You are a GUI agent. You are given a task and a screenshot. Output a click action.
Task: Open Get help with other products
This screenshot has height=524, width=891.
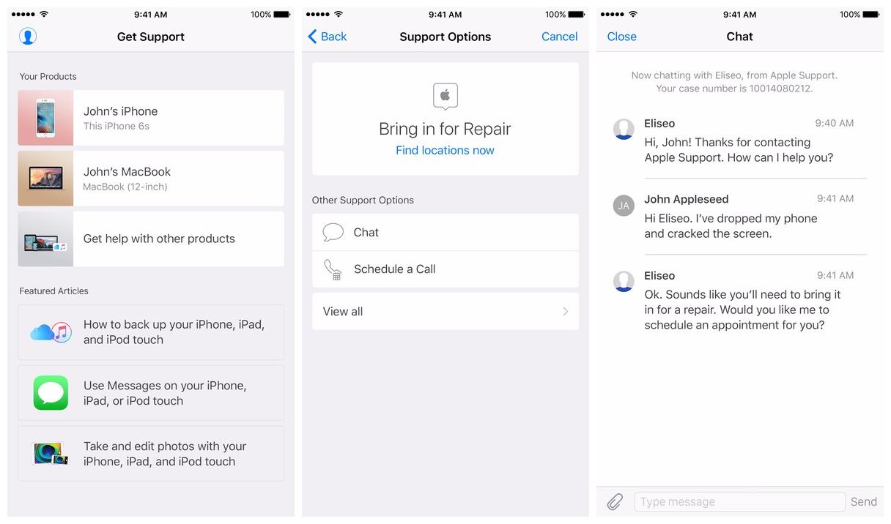click(x=151, y=239)
